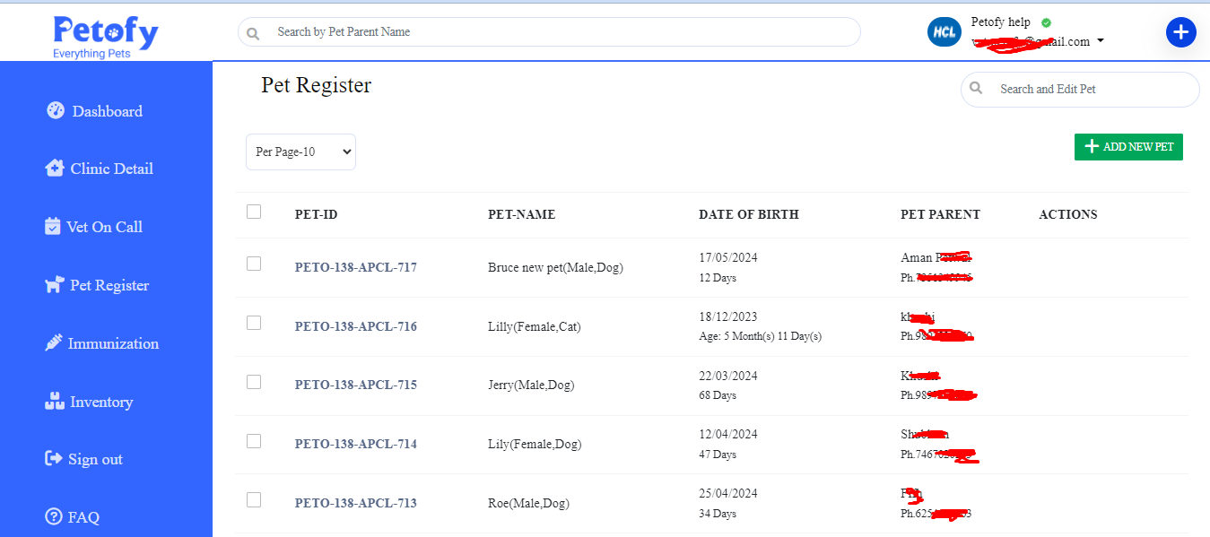Click the FAQ question mark icon
The height and width of the screenshot is (537, 1210).
point(54,517)
